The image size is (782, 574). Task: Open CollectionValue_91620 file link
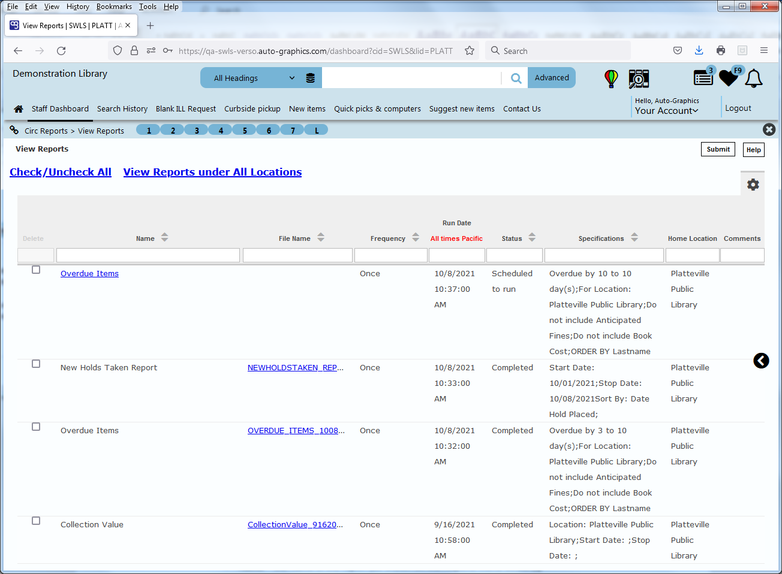(x=296, y=525)
